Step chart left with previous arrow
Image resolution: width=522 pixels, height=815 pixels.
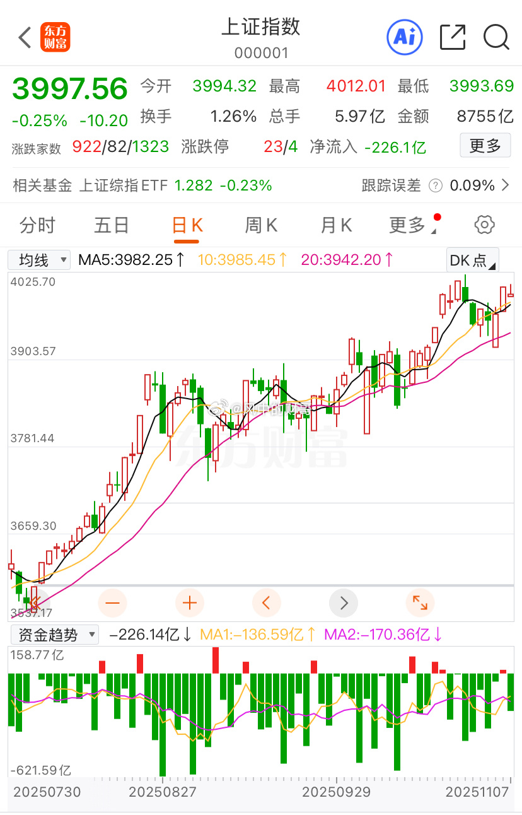point(266,603)
